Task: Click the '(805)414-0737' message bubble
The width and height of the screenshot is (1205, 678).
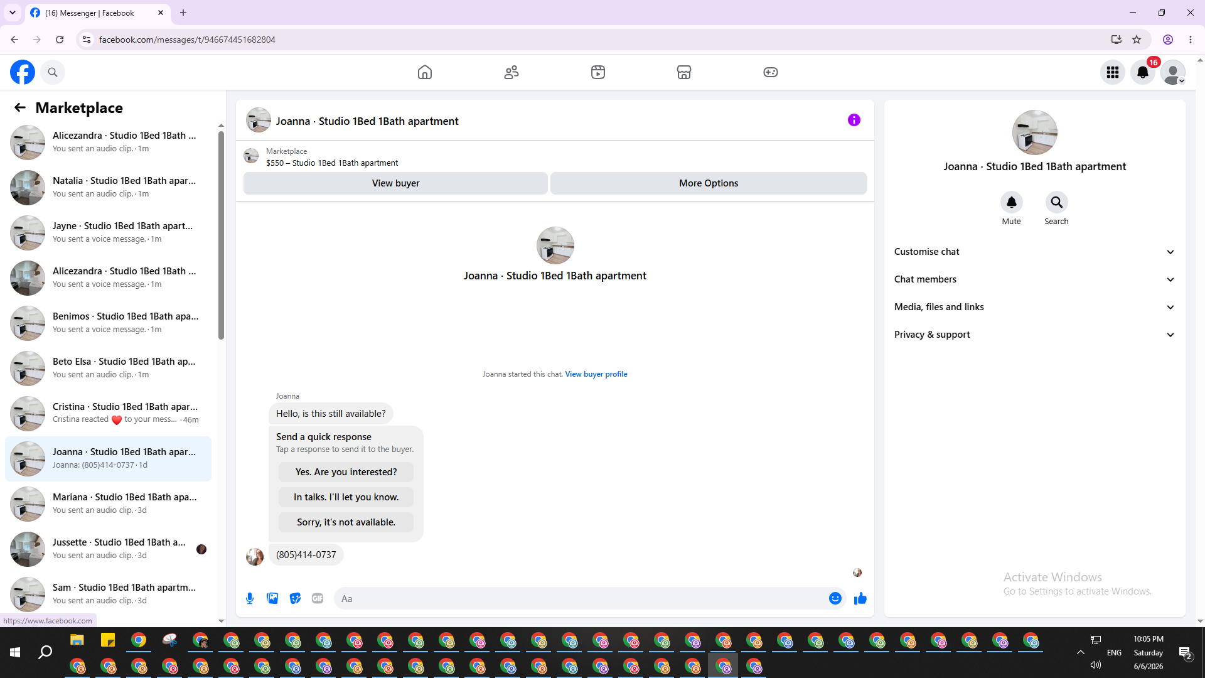Action: click(306, 555)
